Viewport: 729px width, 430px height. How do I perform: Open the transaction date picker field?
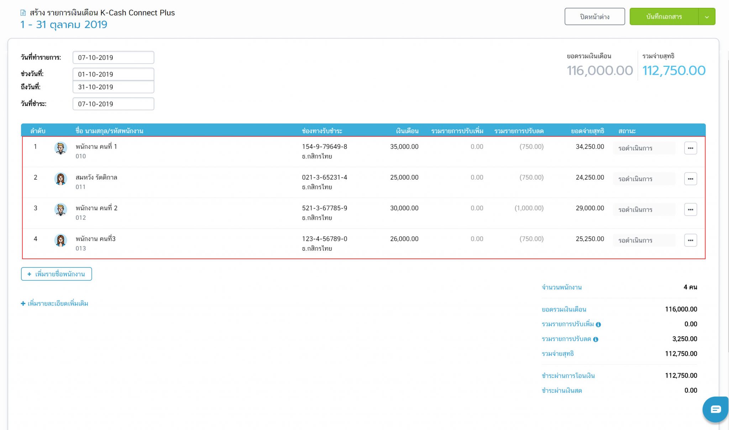pyautogui.click(x=113, y=57)
